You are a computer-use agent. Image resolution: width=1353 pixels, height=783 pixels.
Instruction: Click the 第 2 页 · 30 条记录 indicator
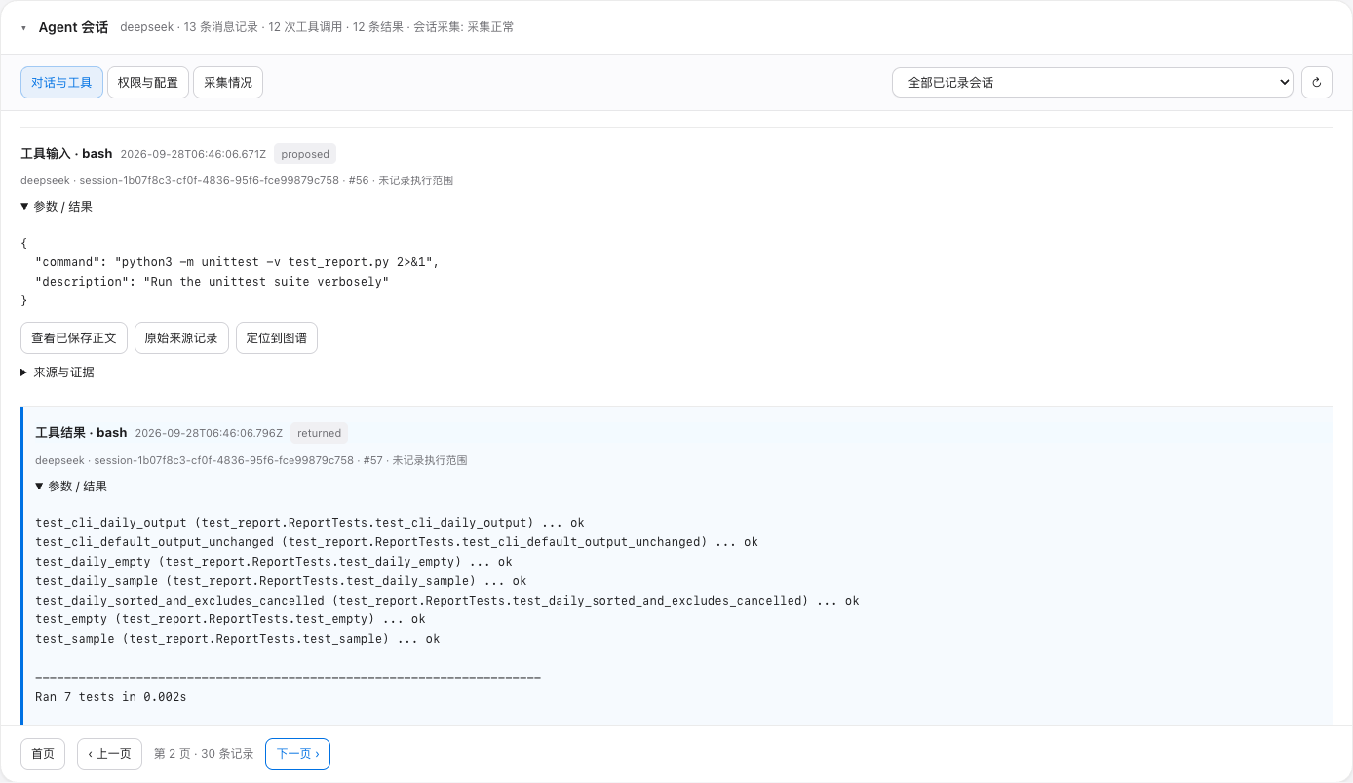(x=204, y=754)
